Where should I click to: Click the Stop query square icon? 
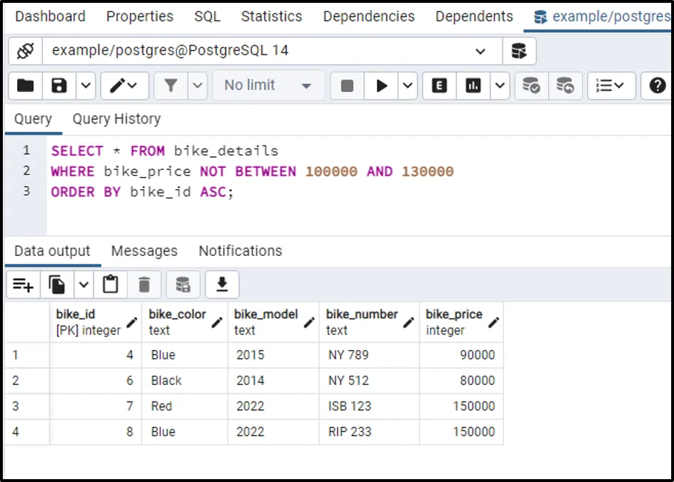pyautogui.click(x=347, y=86)
